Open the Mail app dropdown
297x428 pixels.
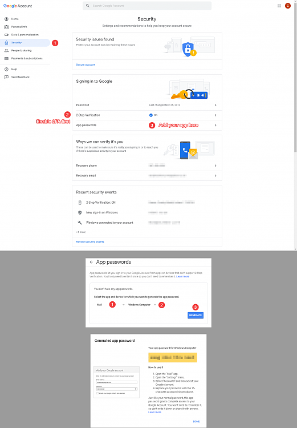pyautogui.click(x=110, y=305)
